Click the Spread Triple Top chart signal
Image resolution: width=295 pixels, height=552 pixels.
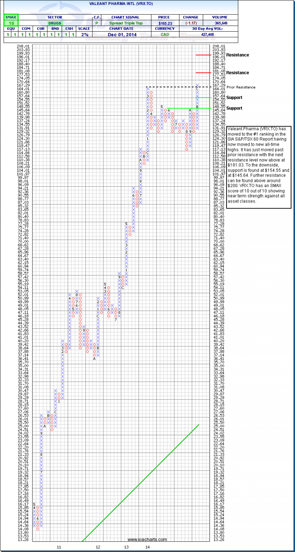130,24
